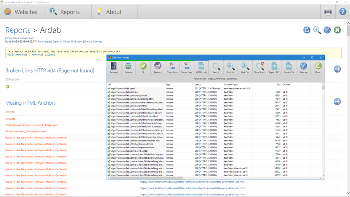Show 500 Server Error links
This screenshot has width=350, height=197.
click(x=187, y=68)
